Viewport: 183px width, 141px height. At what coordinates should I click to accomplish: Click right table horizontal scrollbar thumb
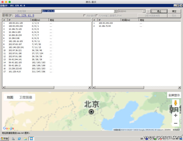120,87
